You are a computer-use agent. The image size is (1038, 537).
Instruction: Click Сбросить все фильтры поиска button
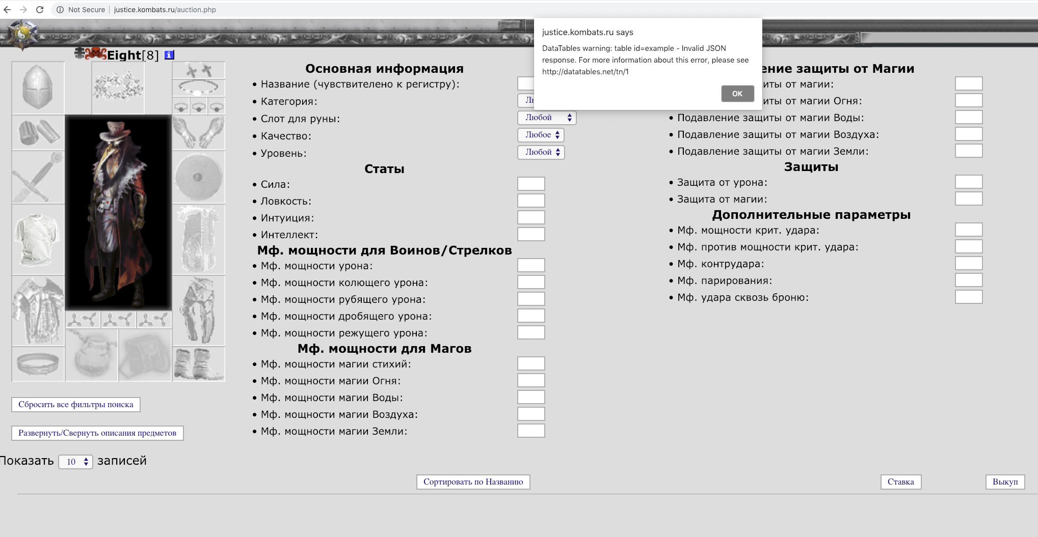(76, 405)
